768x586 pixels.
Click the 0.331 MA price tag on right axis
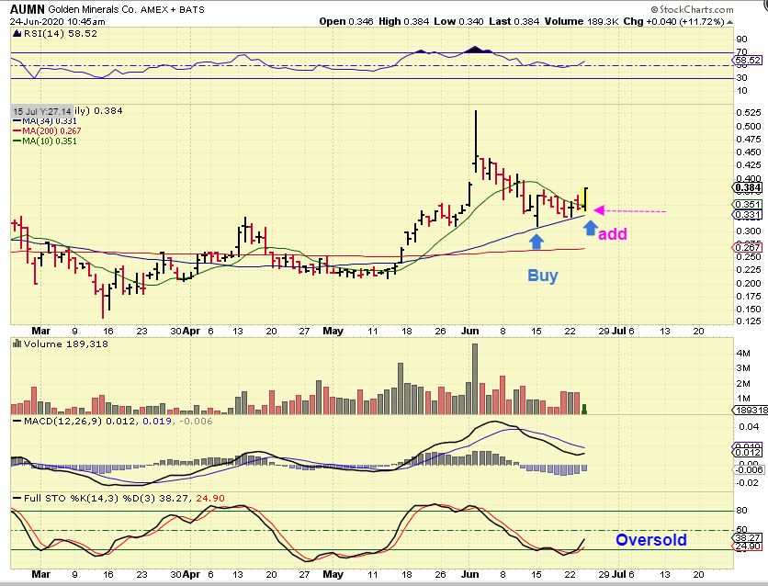click(748, 214)
